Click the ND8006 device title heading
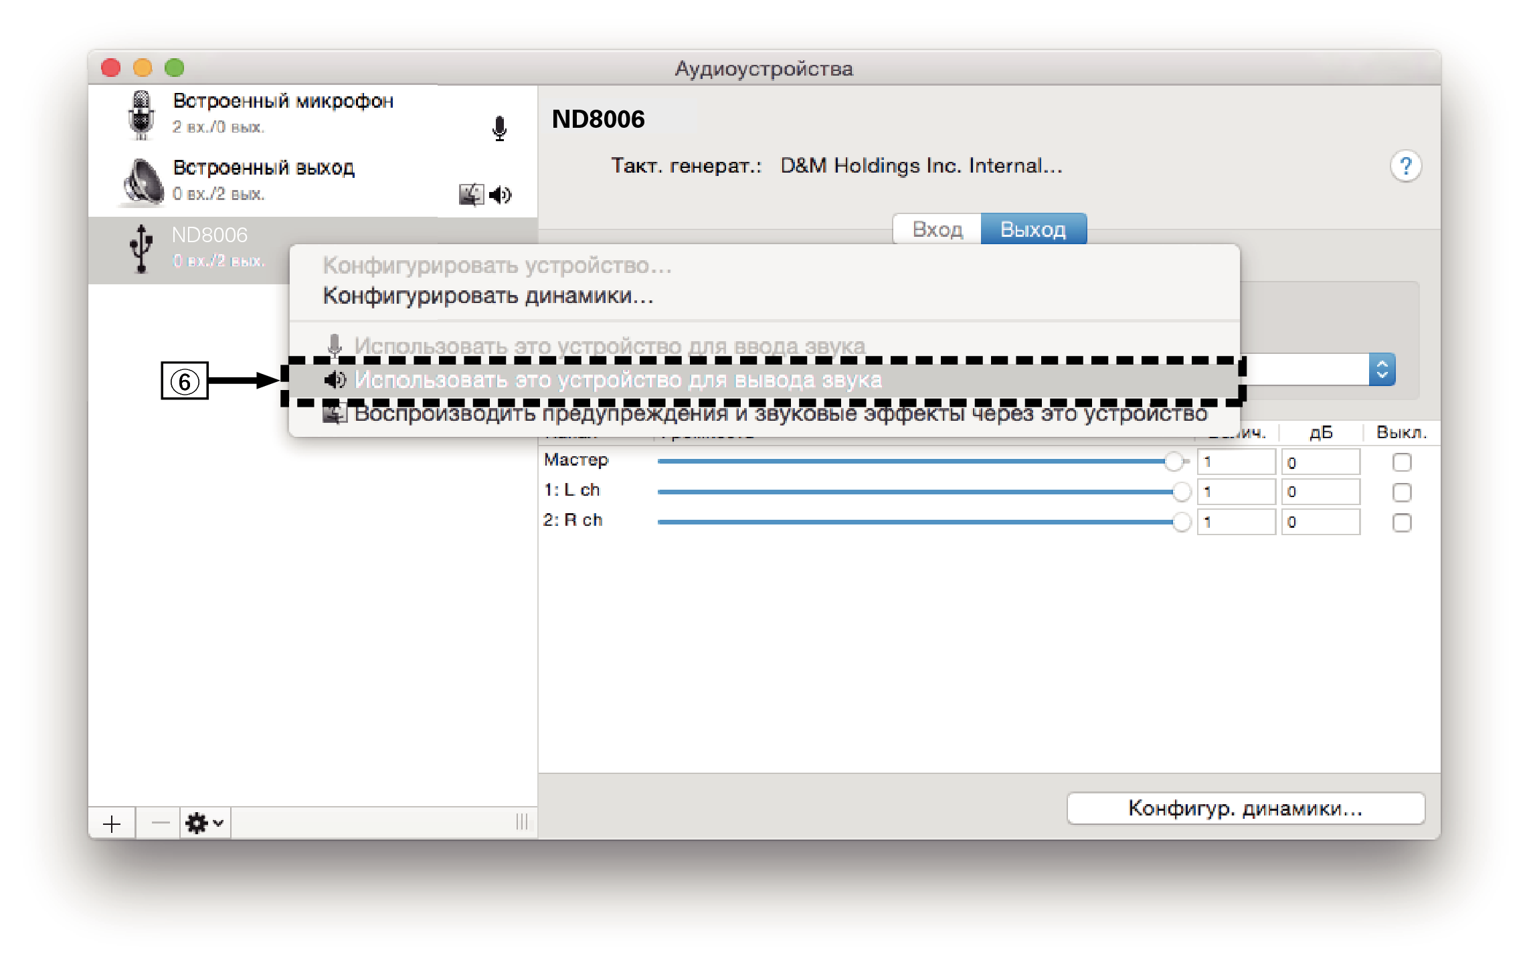The height and width of the screenshot is (966, 1529). pos(598,119)
